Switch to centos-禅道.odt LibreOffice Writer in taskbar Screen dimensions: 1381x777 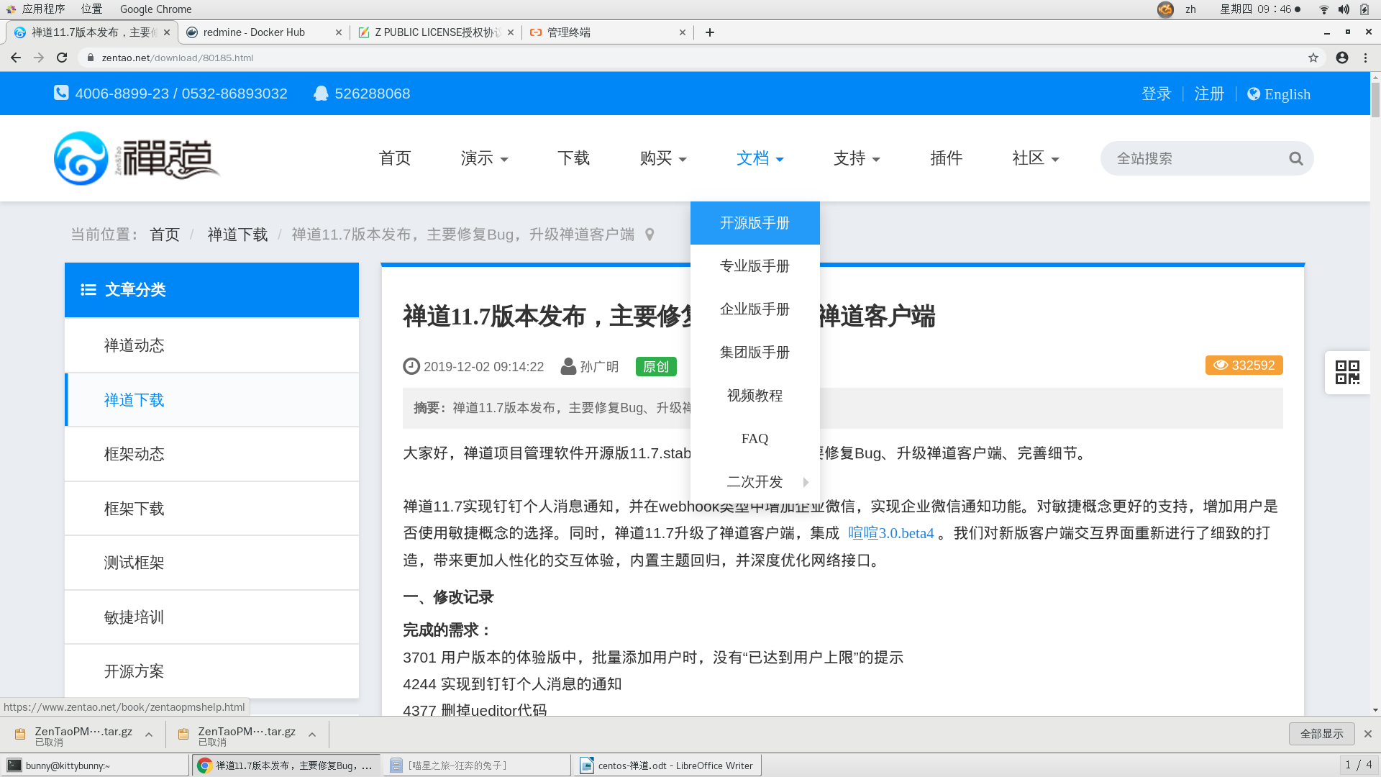click(667, 765)
